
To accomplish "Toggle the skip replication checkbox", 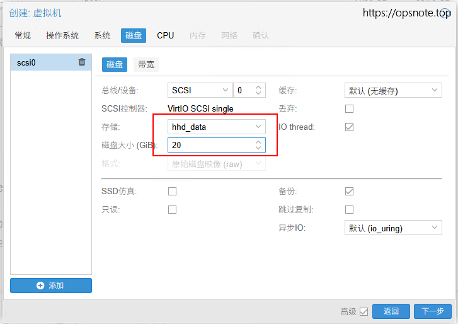I will coord(349,209).
